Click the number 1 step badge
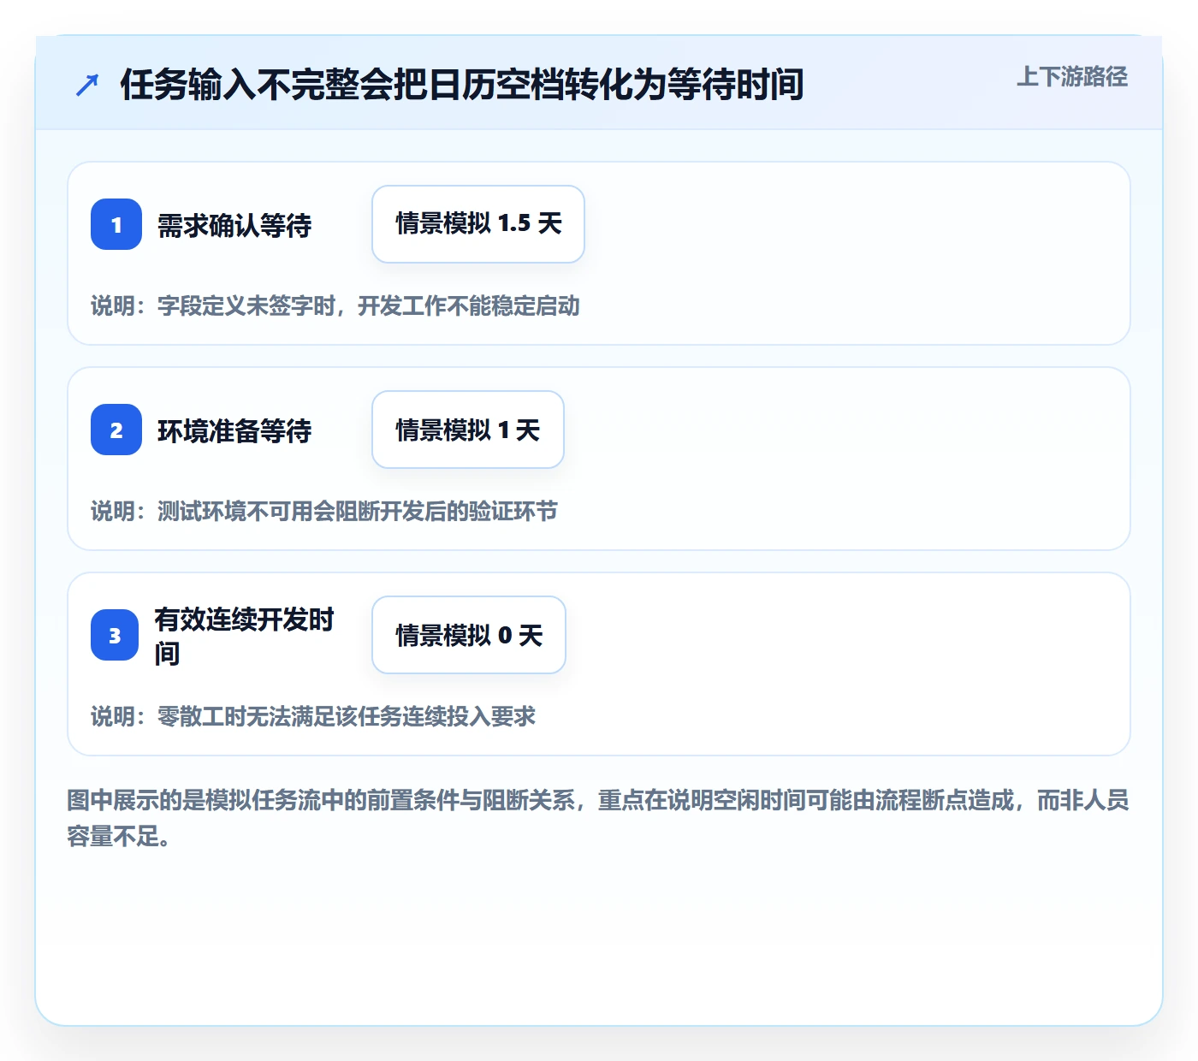This screenshot has height=1061, width=1198. [116, 224]
